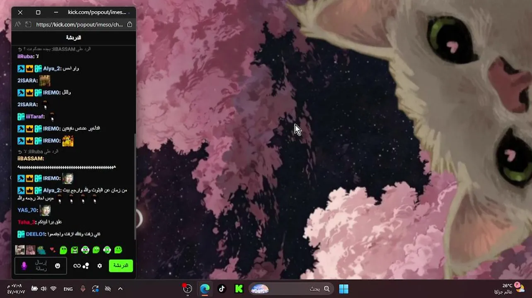The image size is (532, 298).
Task: Click username iiRuba at top of chat
Action: point(26,56)
